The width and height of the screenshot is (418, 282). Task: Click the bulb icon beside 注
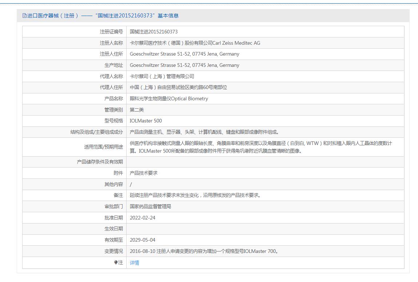click(116, 262)
